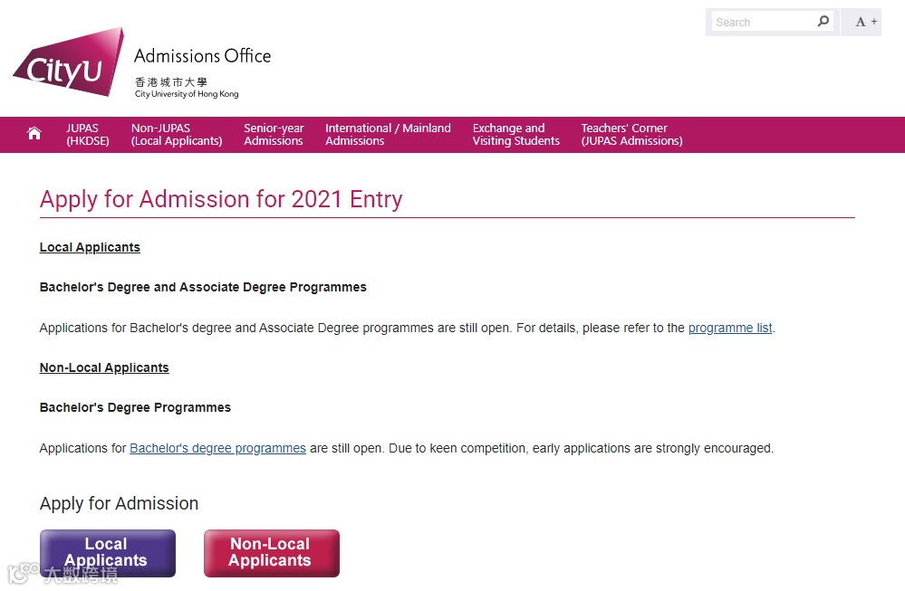Click the Admissions Office title text

[202, 56]
